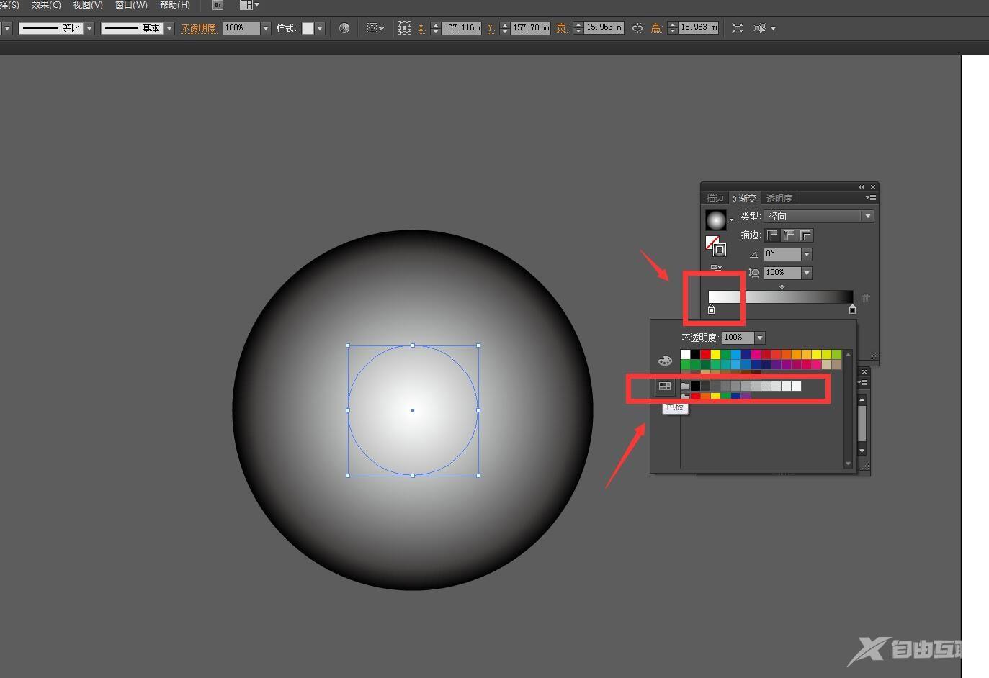Click swatch list scrollbar down arrow
The image size is (989, 678).
point(848,464)
